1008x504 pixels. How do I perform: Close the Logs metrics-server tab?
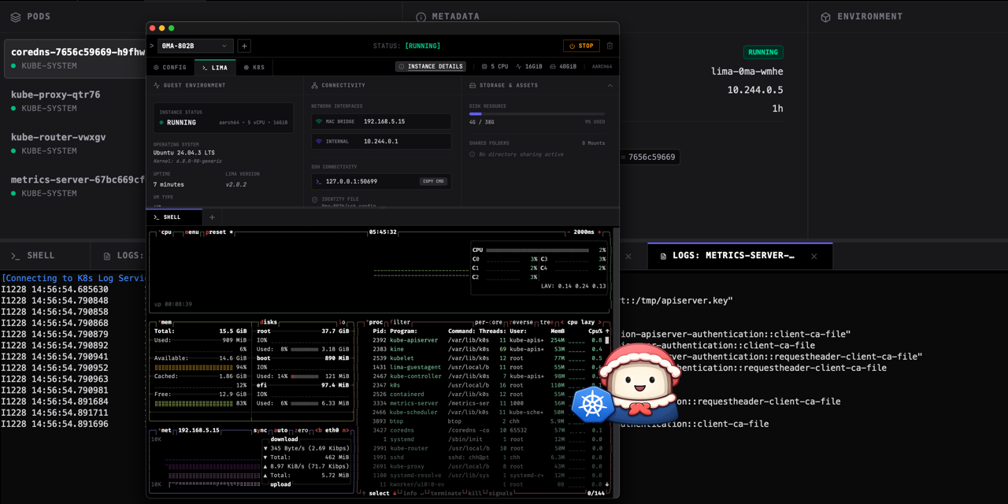pos(814,256)
